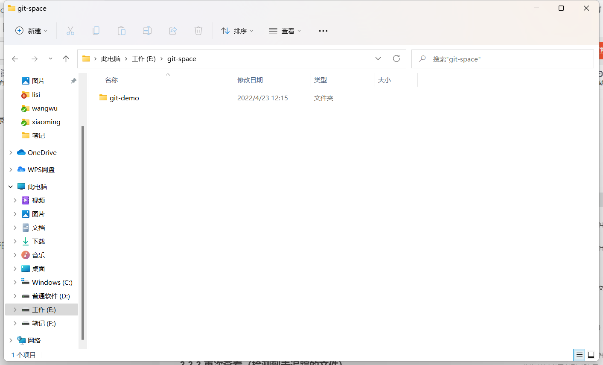Open 桌面 under 此电脑
This screenshot has width=603, height=365.
point(38,269)
